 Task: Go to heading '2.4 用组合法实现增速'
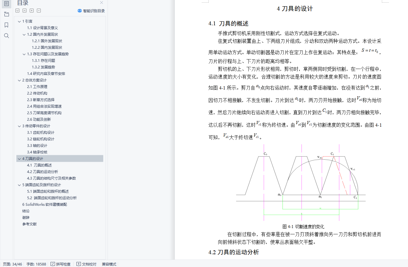44,106
